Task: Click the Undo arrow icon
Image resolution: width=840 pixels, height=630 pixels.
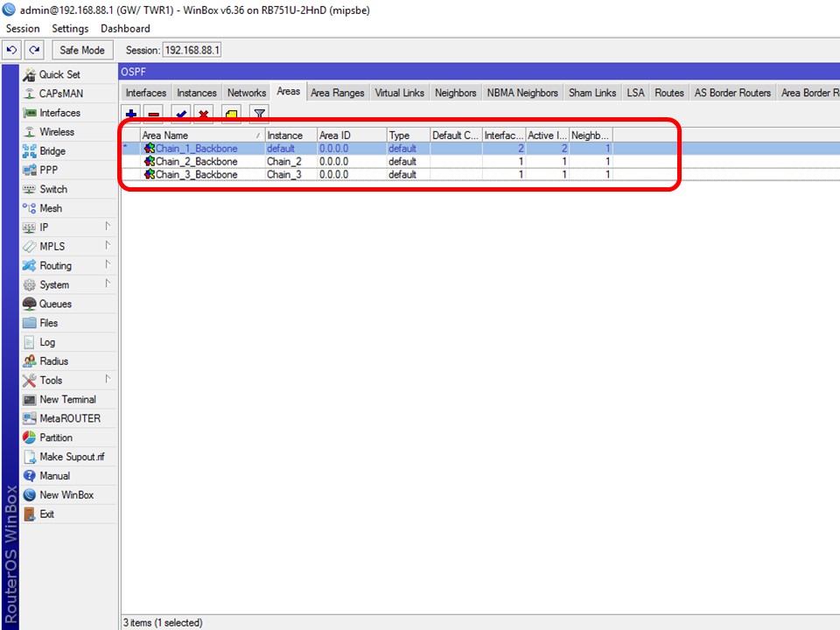Action: click(11, 50)
